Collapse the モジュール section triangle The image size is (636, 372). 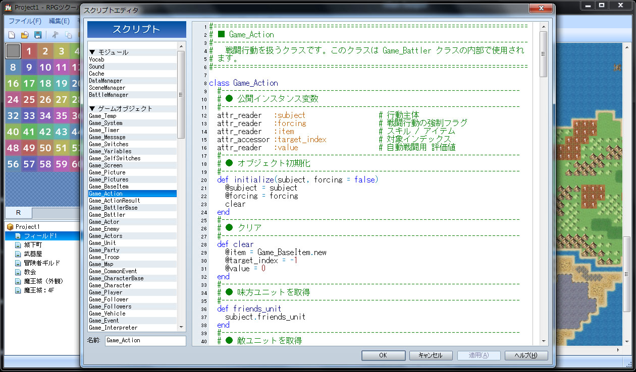tap(92, 52)
